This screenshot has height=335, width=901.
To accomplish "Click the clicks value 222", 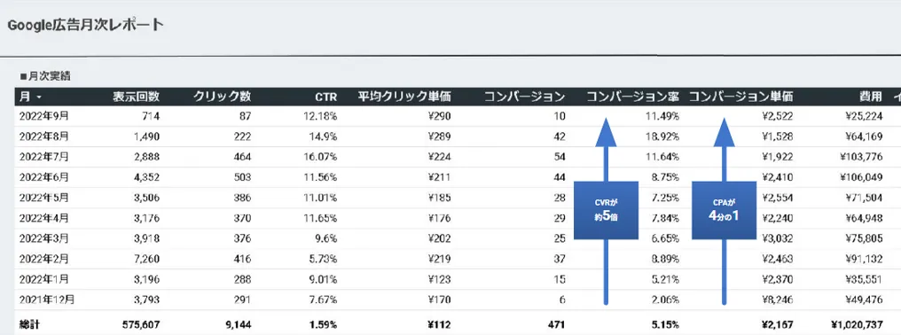I will click(x=242, y=136).
